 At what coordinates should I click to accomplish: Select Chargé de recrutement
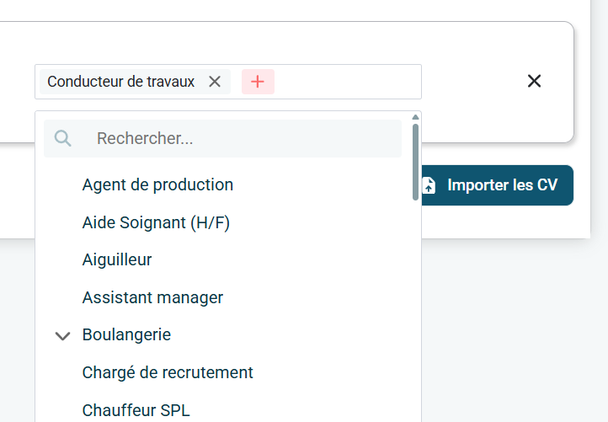pyautogui.click(x=168, y=373)
